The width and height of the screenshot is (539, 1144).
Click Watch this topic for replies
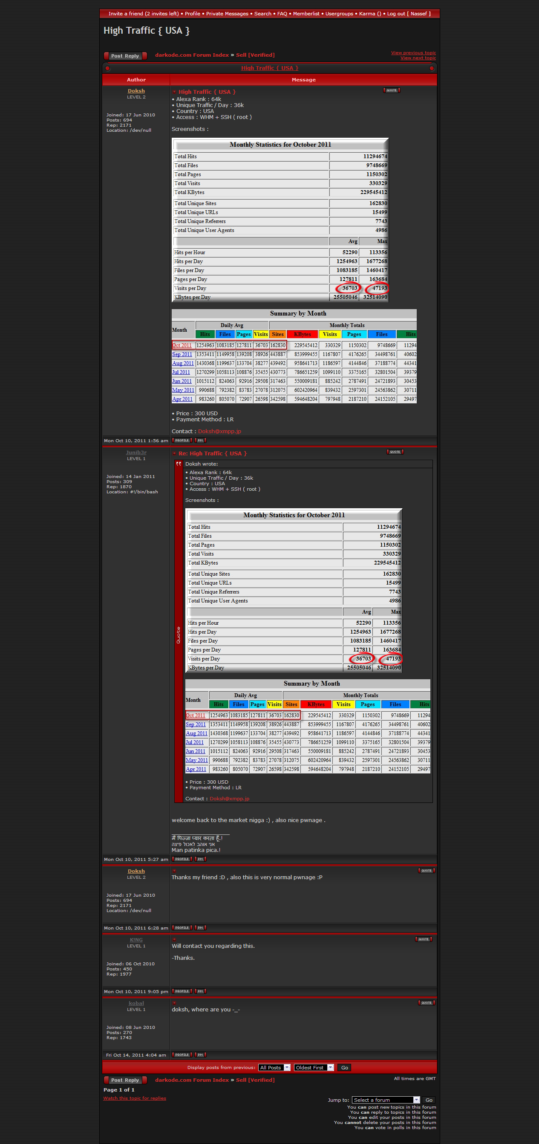[x=134, y=1098]
